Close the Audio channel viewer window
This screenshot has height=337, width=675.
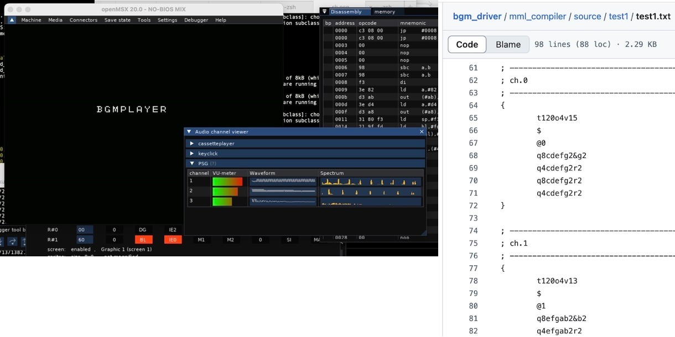[422, 132]
